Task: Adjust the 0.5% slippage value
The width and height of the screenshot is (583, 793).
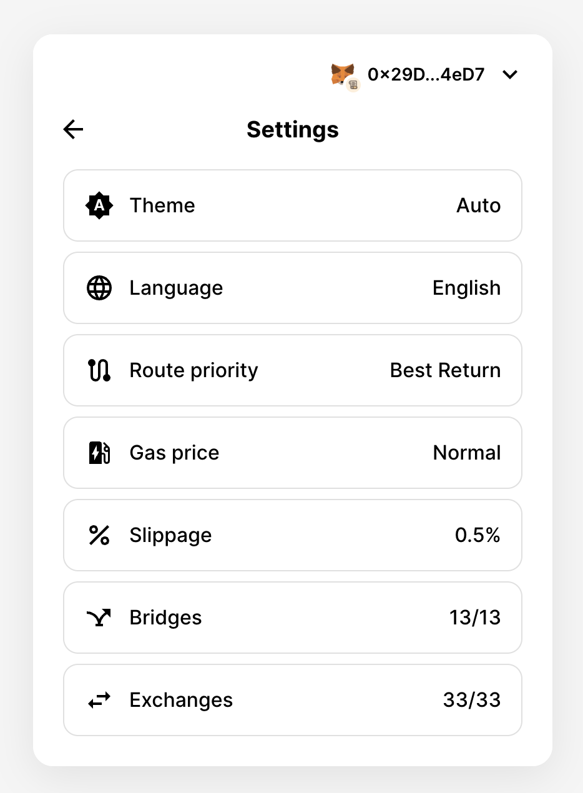Action: coord(478,535)
